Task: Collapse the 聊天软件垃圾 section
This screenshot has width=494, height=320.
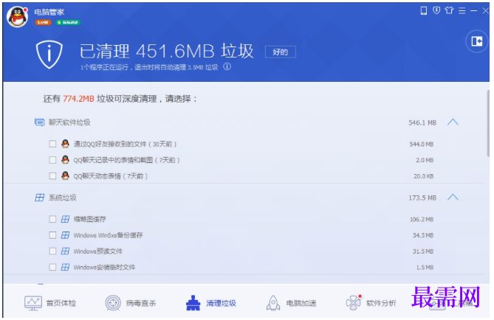Action: (x=453, y=122)
